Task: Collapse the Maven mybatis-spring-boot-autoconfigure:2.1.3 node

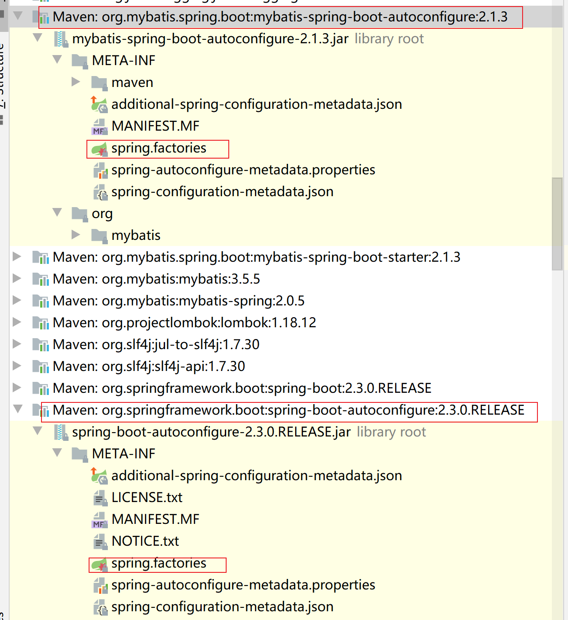Action: pyautogui.click(x=17, y=17)
